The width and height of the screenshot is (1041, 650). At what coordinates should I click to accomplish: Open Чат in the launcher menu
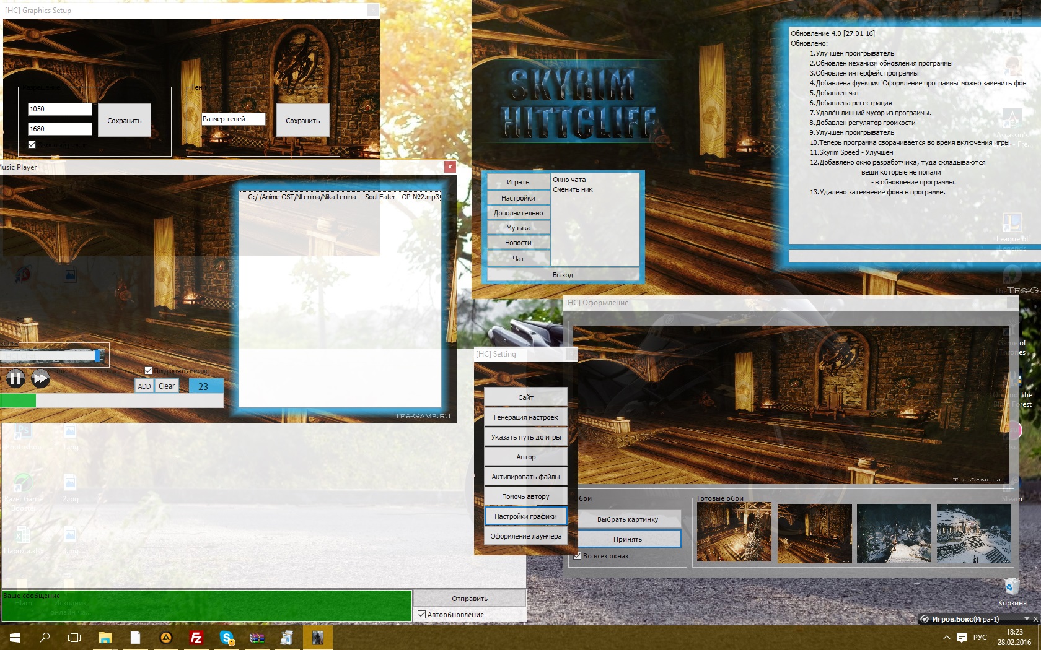(518, 259)
